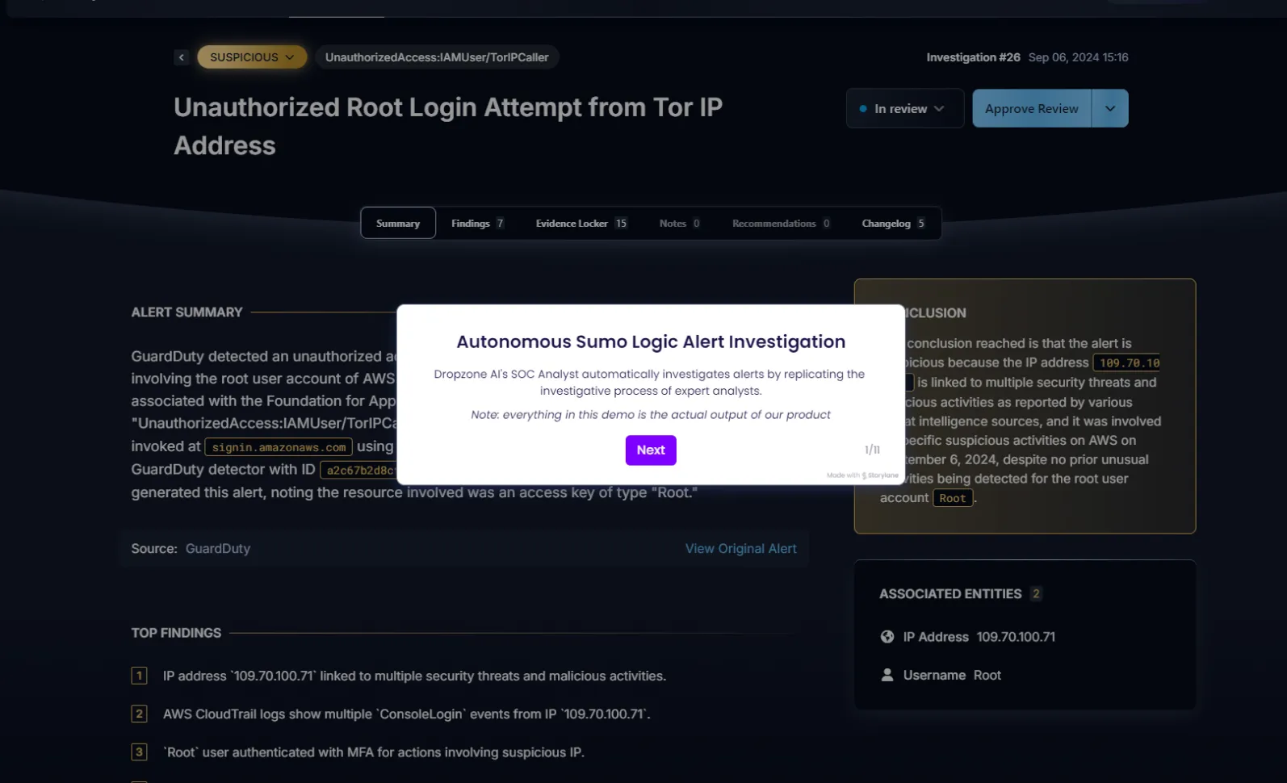This screenshot has height=783, width=1287.
Task: Click finding number 1 badge
Action: coord(139,676)
